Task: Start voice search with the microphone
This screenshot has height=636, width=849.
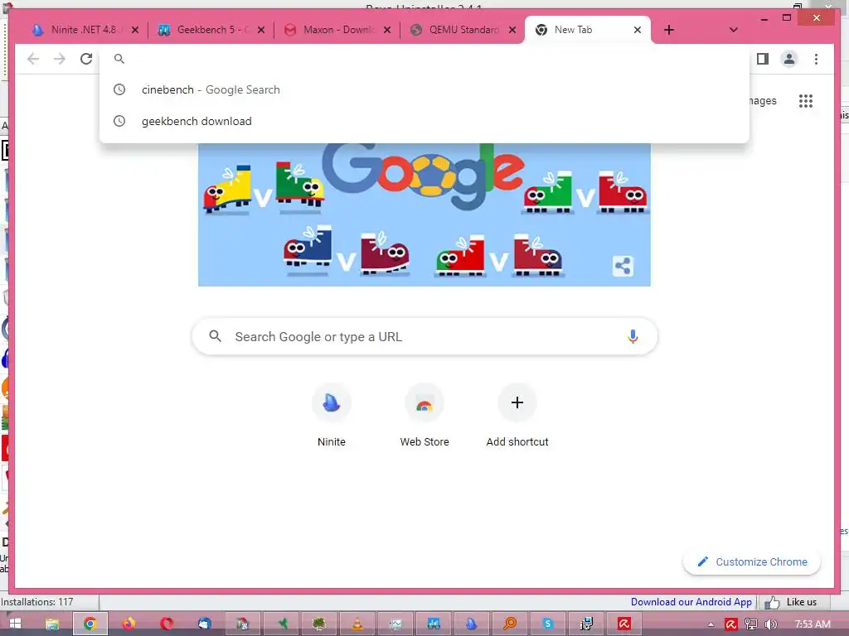Action: click(633, 336)
